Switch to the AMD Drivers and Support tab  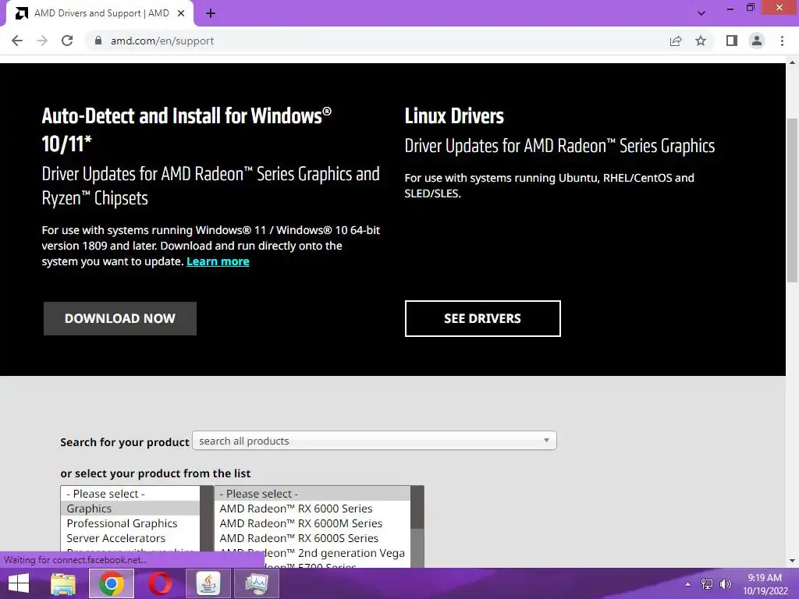(101, 13)
